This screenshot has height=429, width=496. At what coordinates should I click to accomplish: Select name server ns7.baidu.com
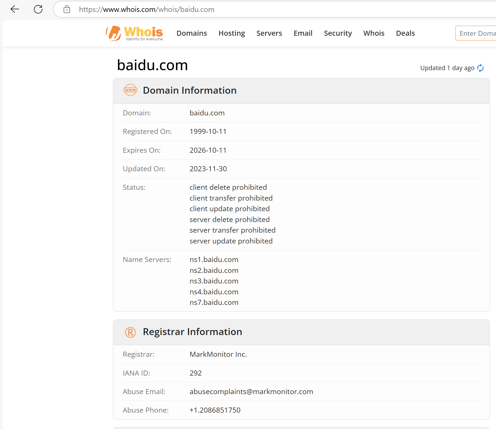point(214,302)
